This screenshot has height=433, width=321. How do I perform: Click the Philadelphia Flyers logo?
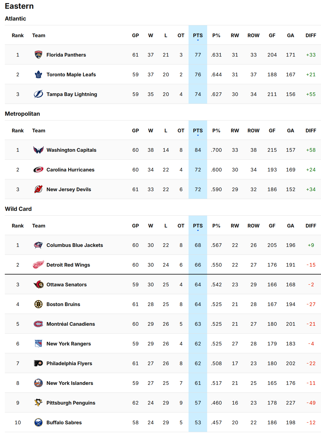pos(38,363)
